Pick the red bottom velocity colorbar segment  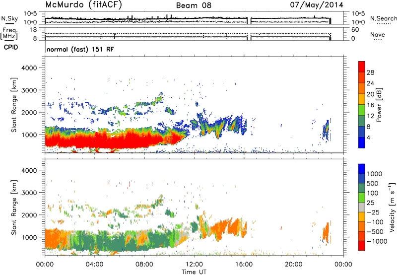(362, 246)
